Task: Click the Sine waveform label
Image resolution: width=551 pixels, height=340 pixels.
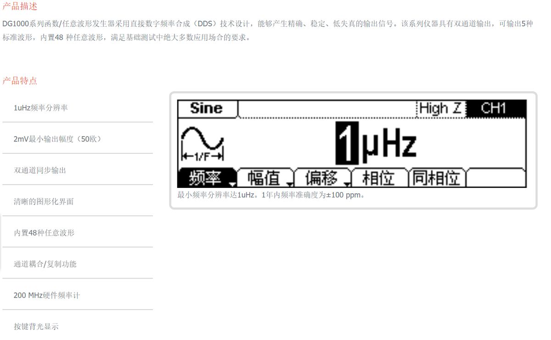Action: coord(206,108)
